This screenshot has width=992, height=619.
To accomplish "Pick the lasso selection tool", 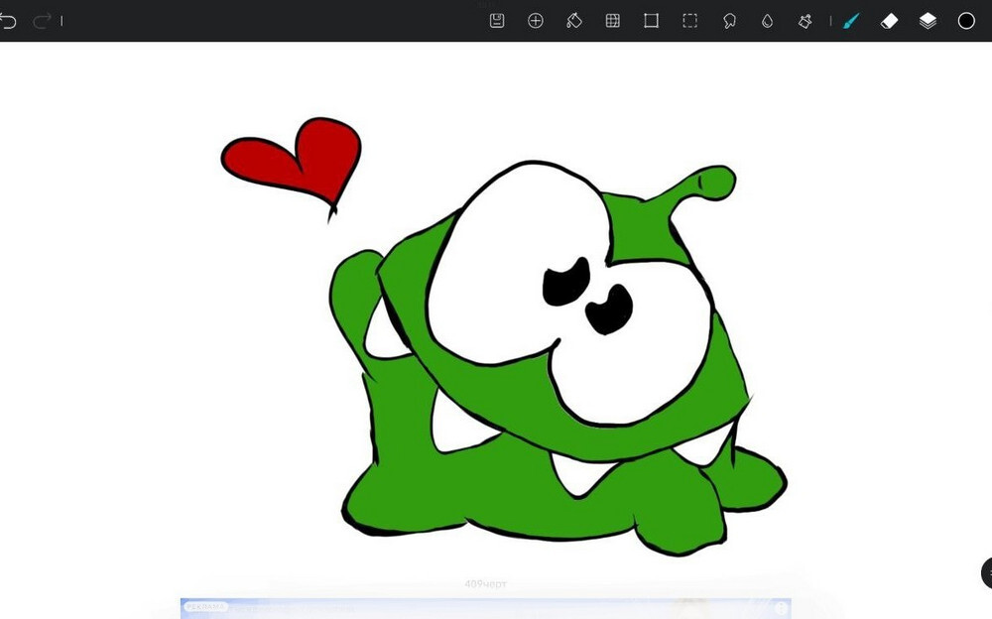I will pyautogui.click(x=729, y=21).
